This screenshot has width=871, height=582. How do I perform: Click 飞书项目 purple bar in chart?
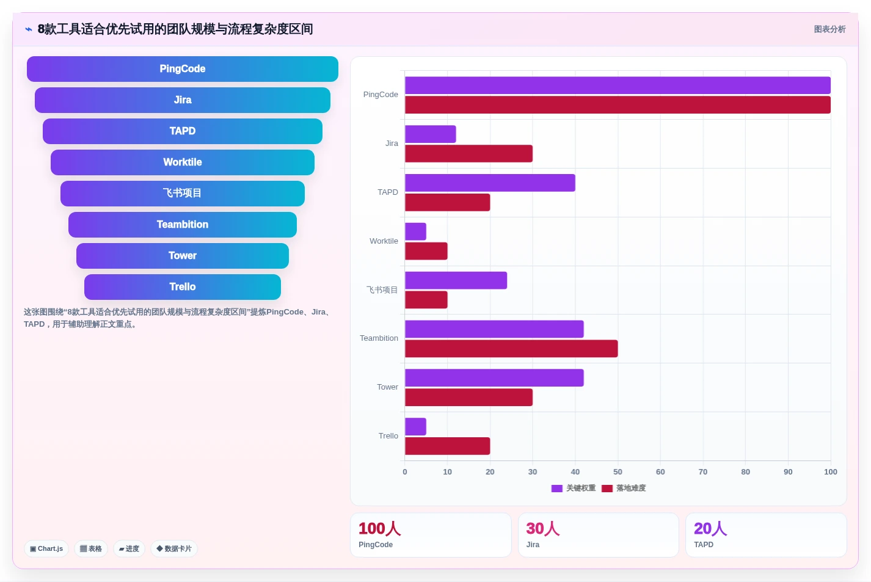coord(456,281)
